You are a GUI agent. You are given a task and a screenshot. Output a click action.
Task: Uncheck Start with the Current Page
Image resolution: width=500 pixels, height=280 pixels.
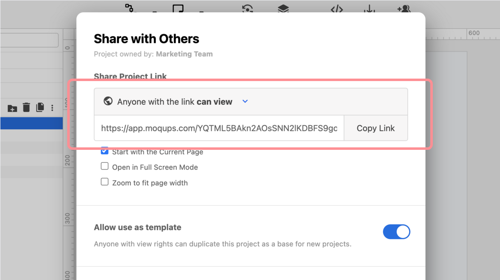(x=105, y=151)
